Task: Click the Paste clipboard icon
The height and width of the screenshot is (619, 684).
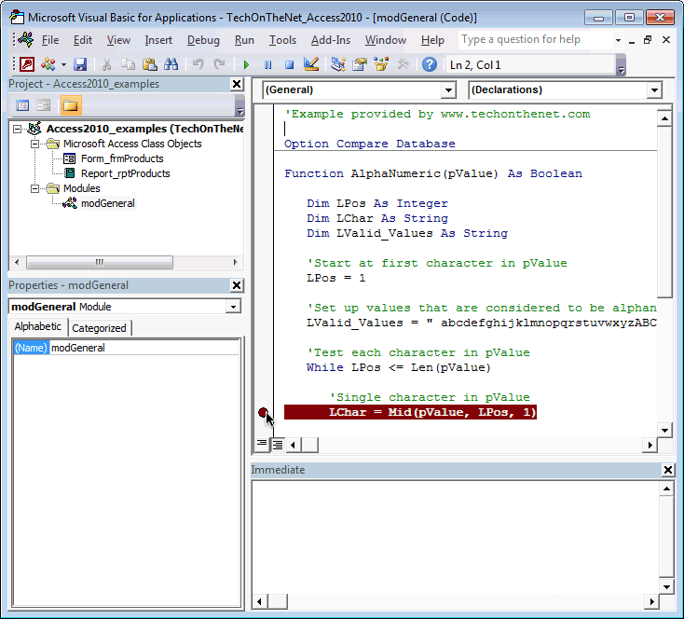Action: [150, 64]
